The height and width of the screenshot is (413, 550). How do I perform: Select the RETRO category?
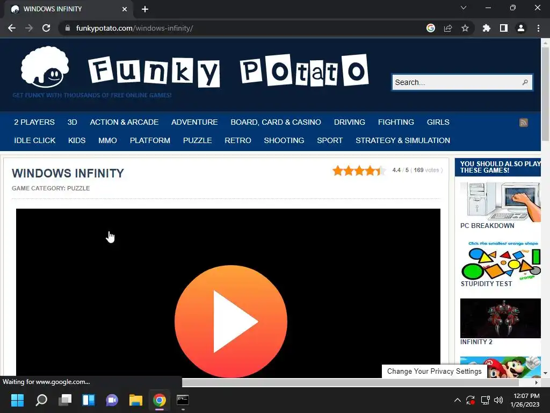pyautogui.click(x=238, y=140)
